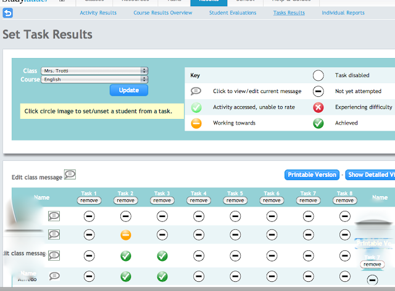Toggle Task 4 status in third student row

(x=199, y=256)
